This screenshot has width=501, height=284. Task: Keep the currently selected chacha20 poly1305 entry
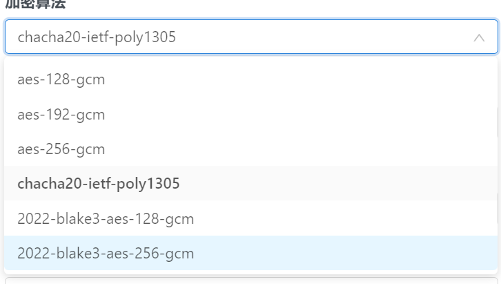(250, 183)
